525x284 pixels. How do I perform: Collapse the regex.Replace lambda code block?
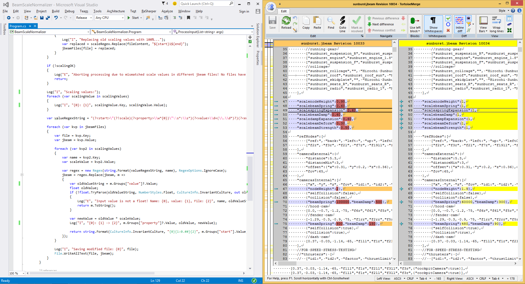(x=22, y=175)
